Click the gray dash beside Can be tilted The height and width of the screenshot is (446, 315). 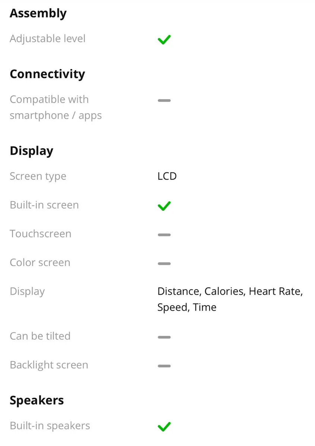coord(164,337)
